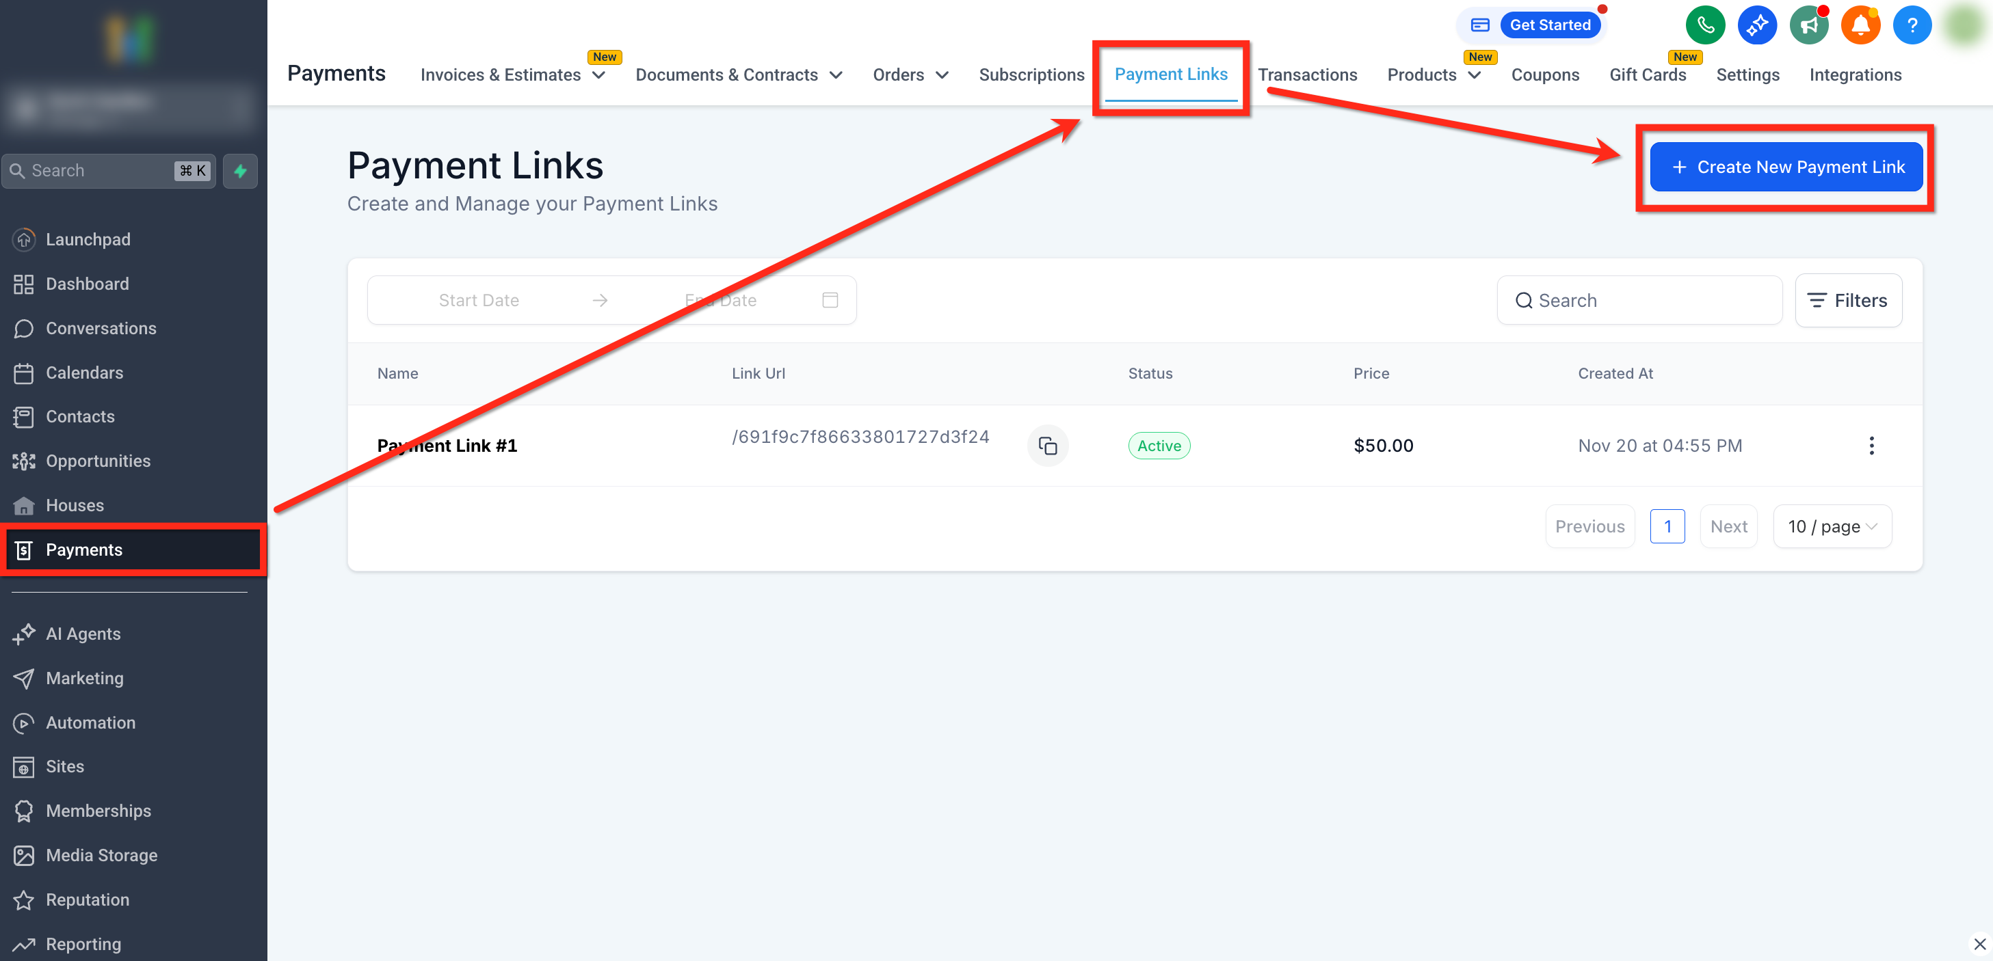Open the calendar icon in date range
Screen dimensions: 1993x961
tap(830, 300)
